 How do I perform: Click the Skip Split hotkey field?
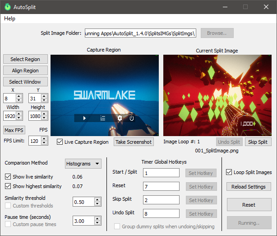(x=162, y=200)
